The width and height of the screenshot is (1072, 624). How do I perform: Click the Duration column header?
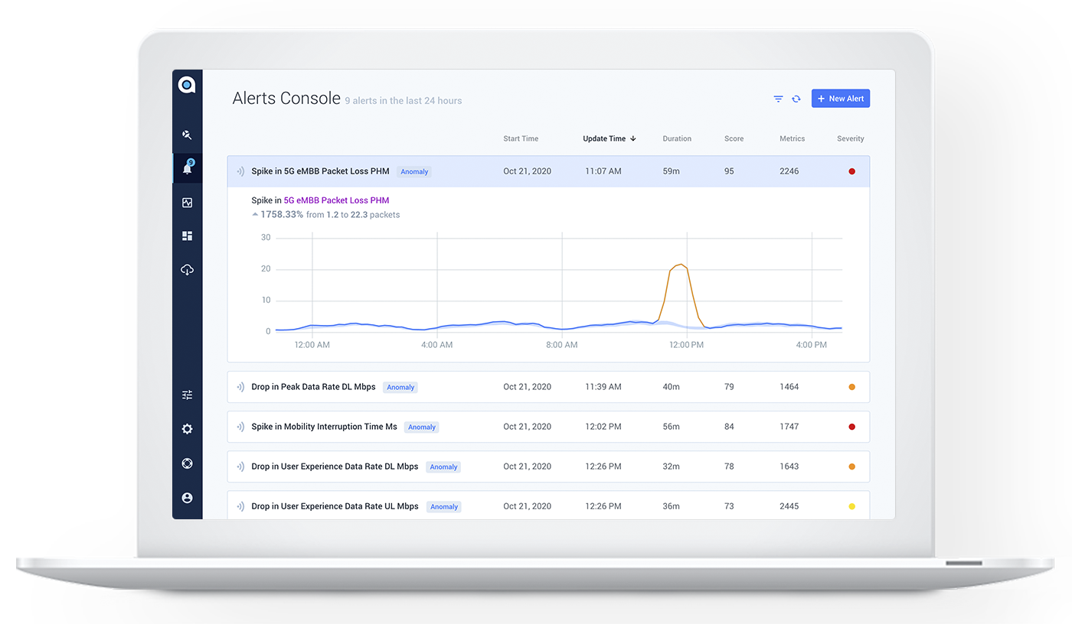677,139
